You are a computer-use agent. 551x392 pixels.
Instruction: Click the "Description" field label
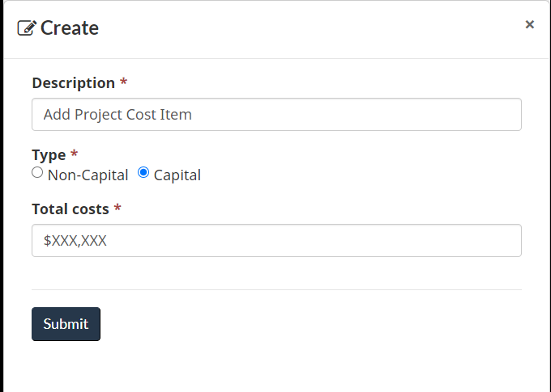click(73, 83)
